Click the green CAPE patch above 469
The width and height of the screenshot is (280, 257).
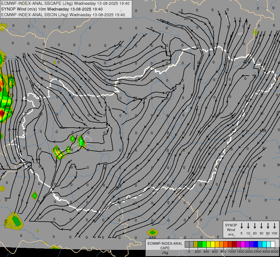pyautogui.click(x=153, y=232)
